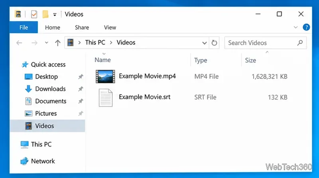Expand the Customize Quick Access Toolbar dropdown

55,14
